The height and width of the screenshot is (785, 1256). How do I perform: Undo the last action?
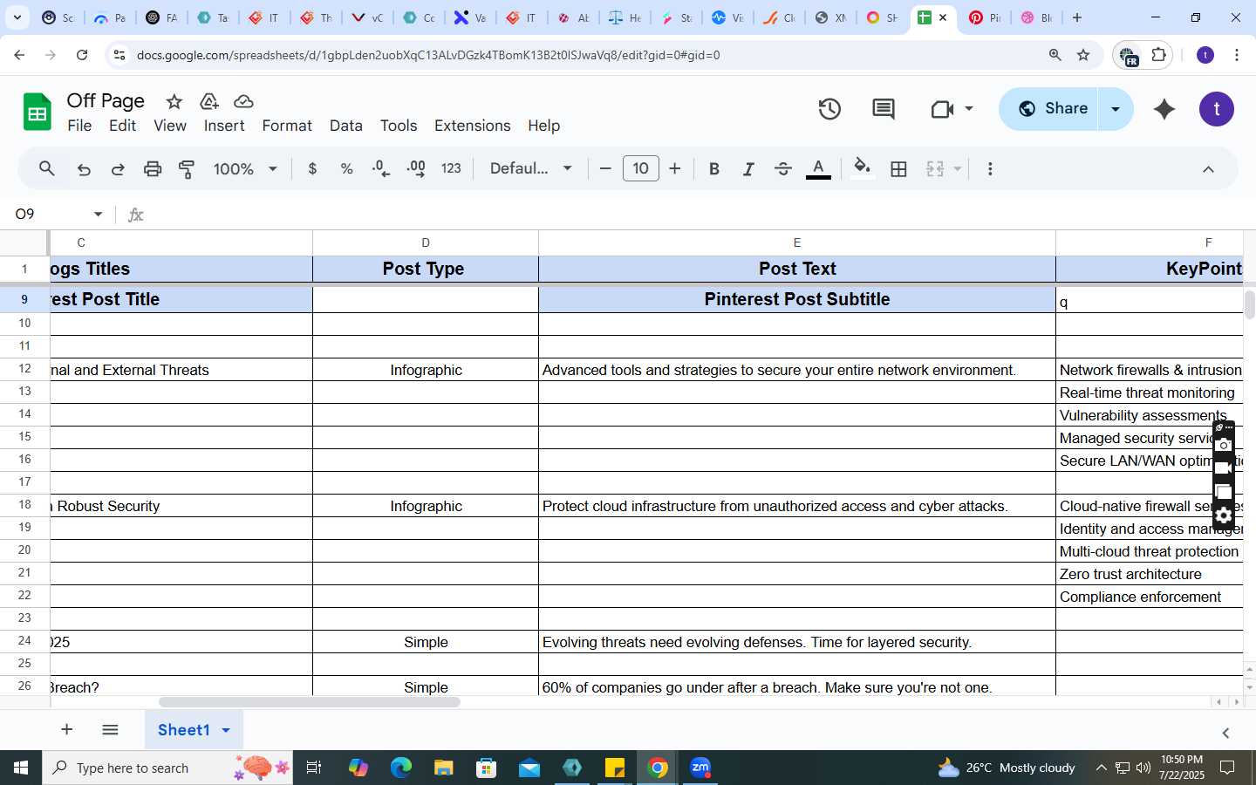point(84,169)
